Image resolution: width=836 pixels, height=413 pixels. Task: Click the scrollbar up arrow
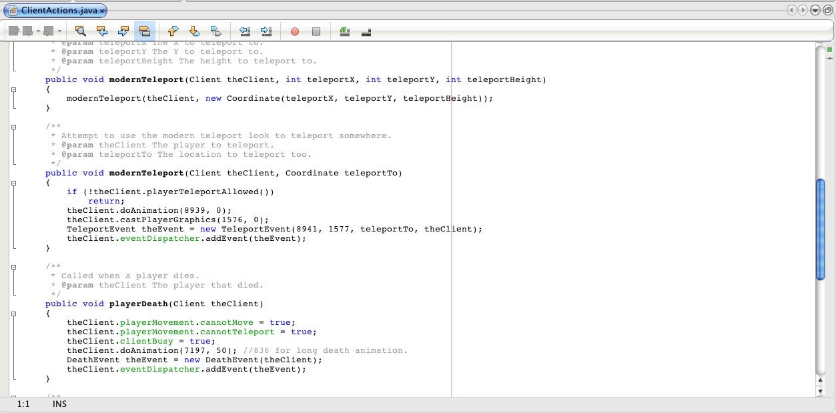pos(820,380)
